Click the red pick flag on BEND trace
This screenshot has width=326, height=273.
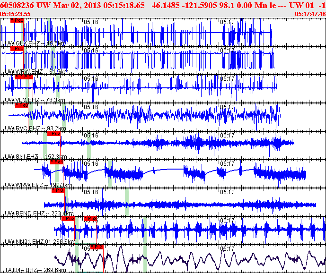pos(58,190)
